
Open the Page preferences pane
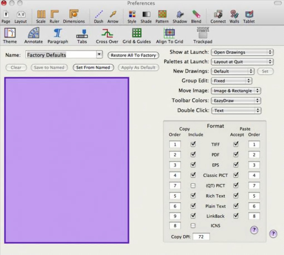6,17
